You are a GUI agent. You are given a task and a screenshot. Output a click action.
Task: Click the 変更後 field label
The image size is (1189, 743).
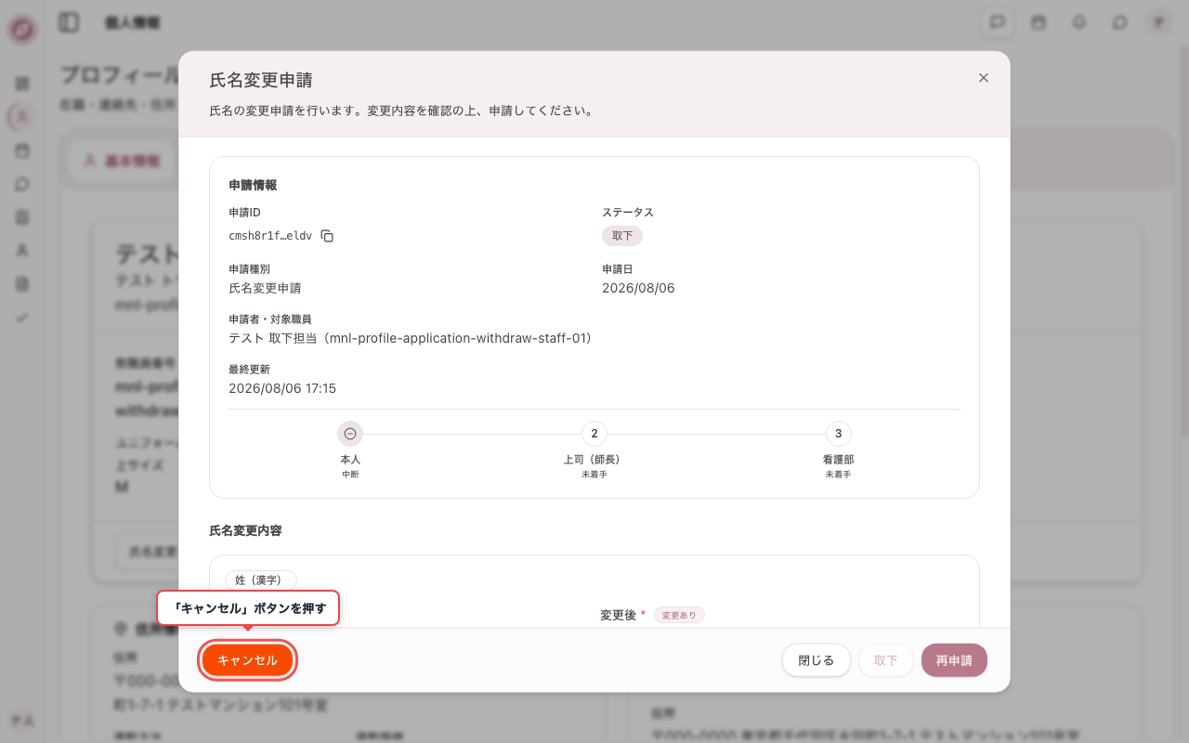point(618,615)
